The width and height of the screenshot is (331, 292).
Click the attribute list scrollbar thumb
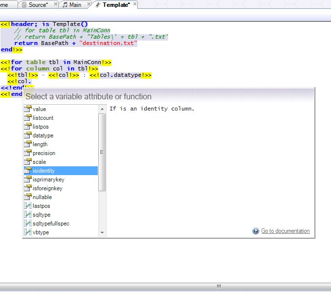coord(102,152)
